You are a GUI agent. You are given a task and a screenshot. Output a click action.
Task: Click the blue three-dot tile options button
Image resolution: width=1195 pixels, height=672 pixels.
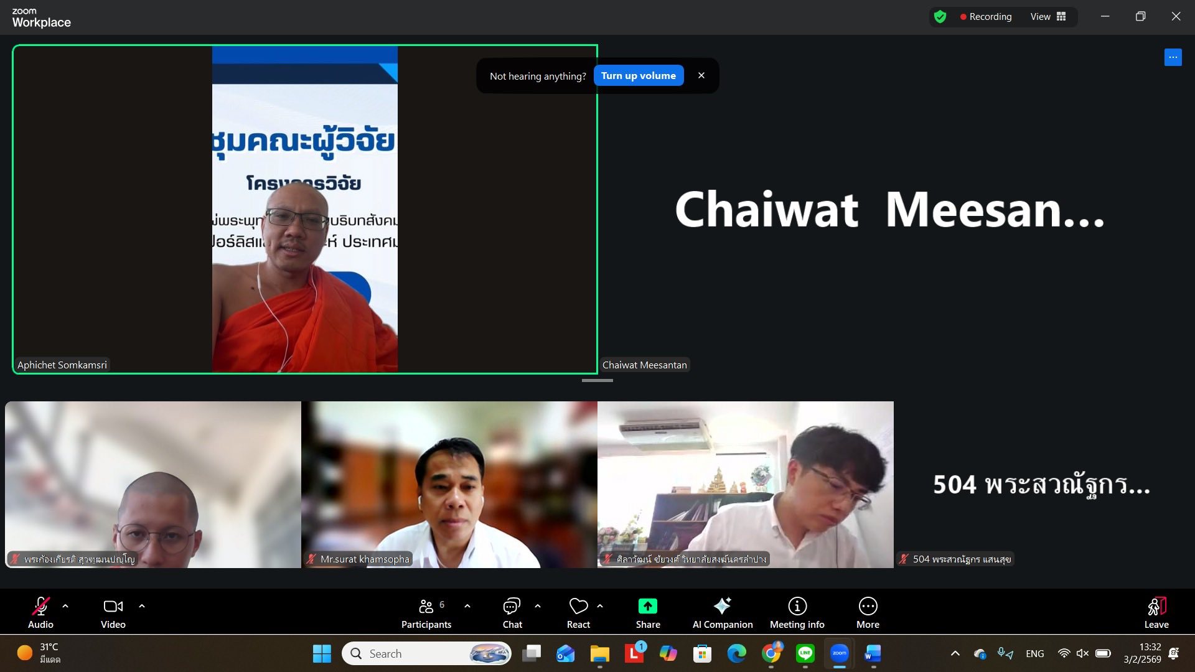click(1173, 57)
